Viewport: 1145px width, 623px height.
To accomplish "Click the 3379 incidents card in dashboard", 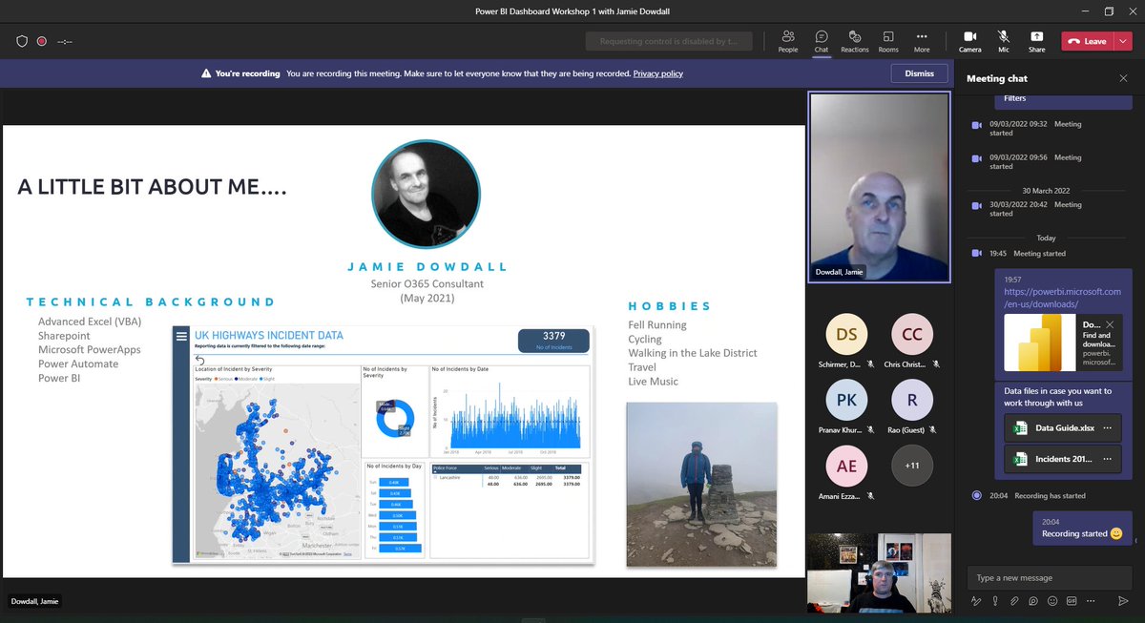I will pyautogui.click(x=553, y=341).
